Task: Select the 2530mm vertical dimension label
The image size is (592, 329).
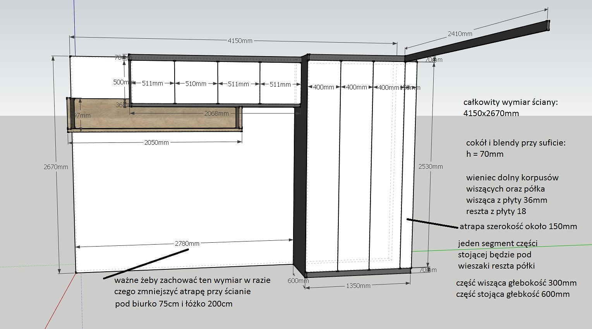Action: coord(430,166)
